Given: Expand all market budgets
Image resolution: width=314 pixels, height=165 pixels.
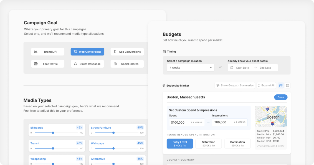Looking at the screenshot, I should (x=266, y=86).
